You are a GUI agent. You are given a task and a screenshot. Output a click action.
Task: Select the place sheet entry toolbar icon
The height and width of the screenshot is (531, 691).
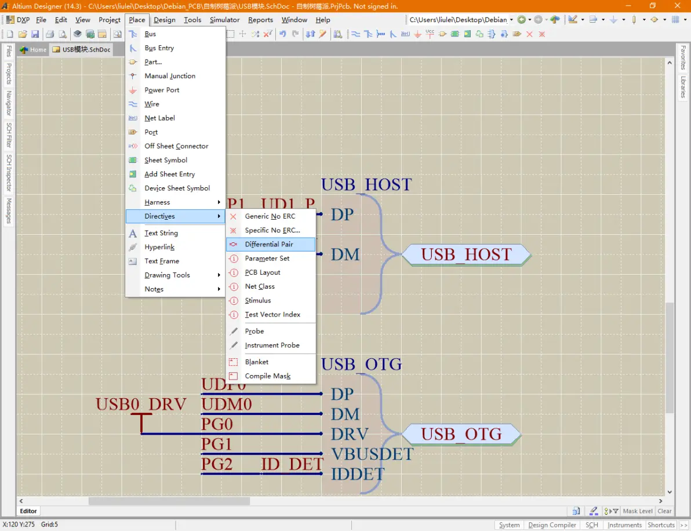point(467,34)
